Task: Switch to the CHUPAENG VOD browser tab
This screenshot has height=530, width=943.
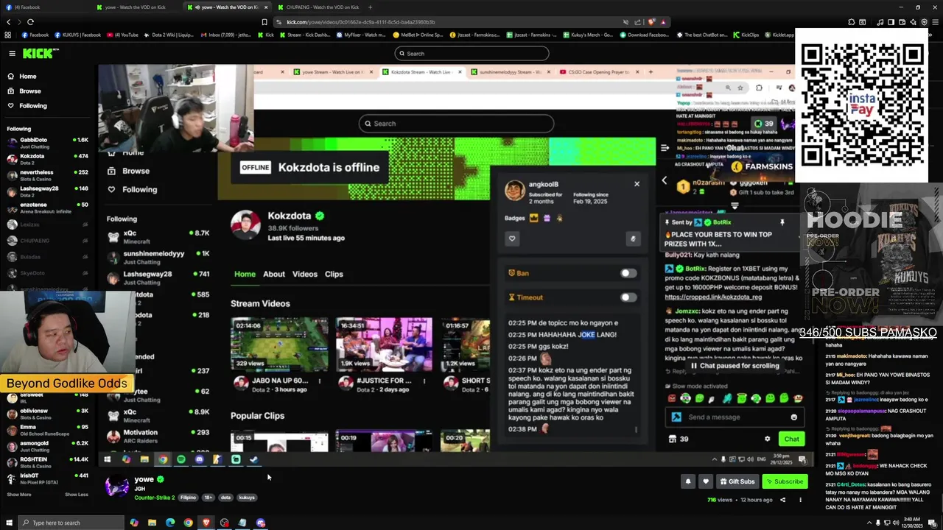Action: click(x=319, y=7)
